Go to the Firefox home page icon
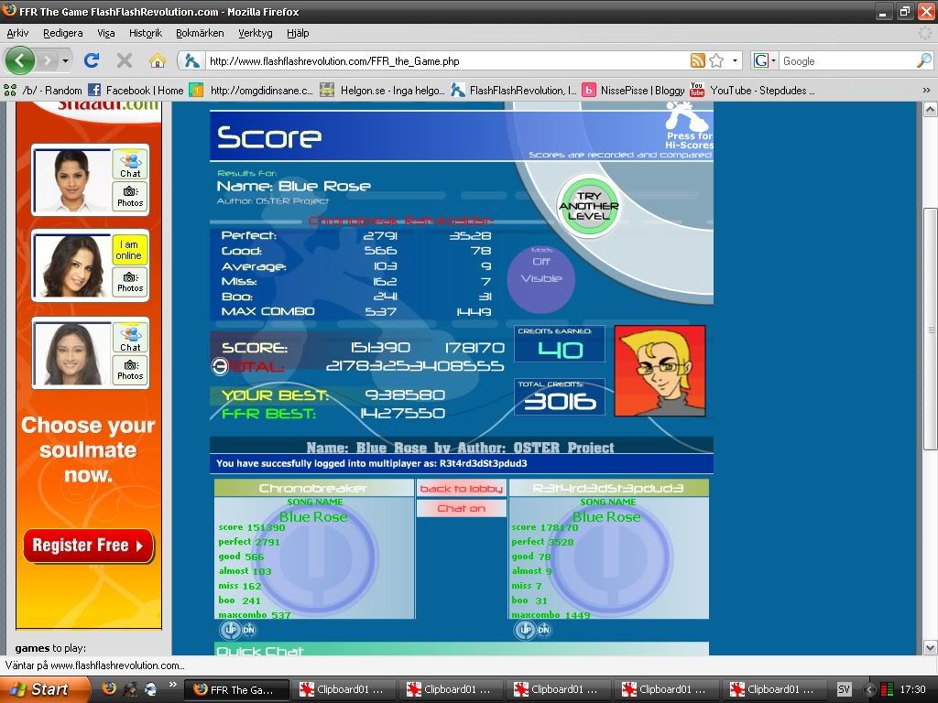 (x=158, y=61)
